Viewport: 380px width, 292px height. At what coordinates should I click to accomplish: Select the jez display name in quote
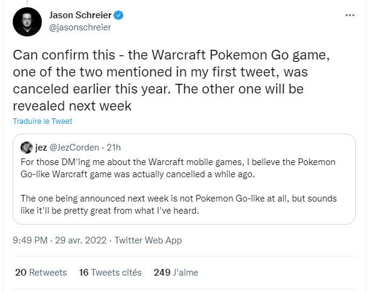click(x=41, y=147)
